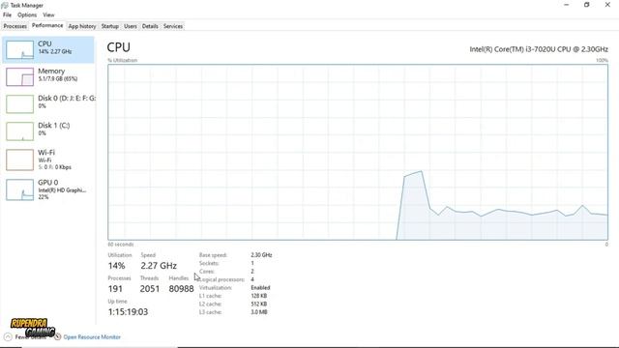Click the 512 KB L2 cache value
Screen dimensions: 619x348
pyautogui.click(x=259, y=304)
